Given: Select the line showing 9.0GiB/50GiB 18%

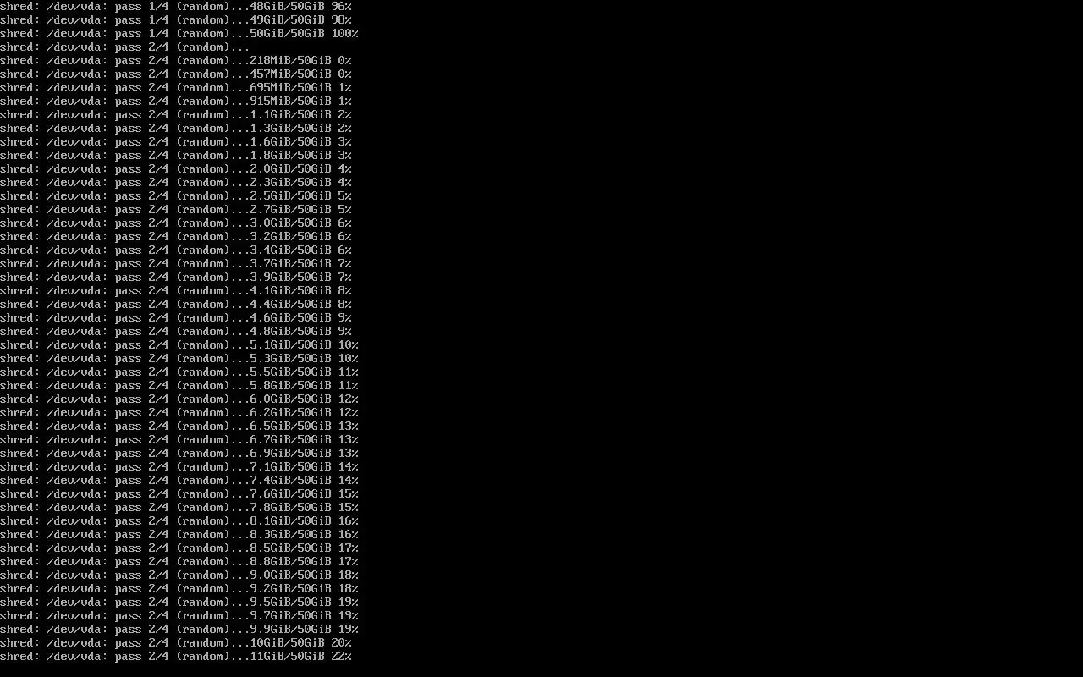Looking at the screenshot, I should pos(179,575).
